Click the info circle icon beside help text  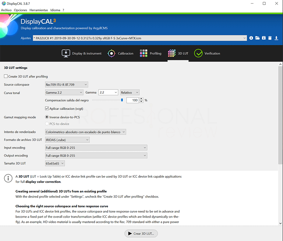(8, 178)
